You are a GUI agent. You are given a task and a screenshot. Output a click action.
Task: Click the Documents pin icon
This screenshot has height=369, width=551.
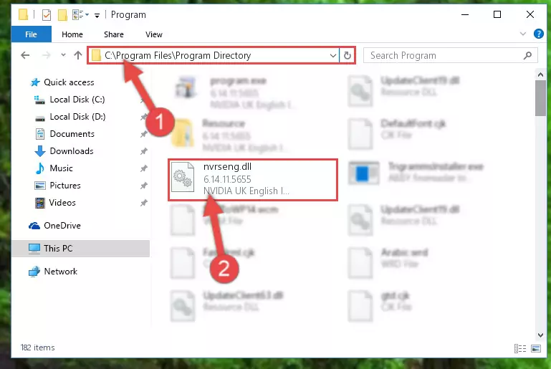pyautogui.click(x=144, y=134)
